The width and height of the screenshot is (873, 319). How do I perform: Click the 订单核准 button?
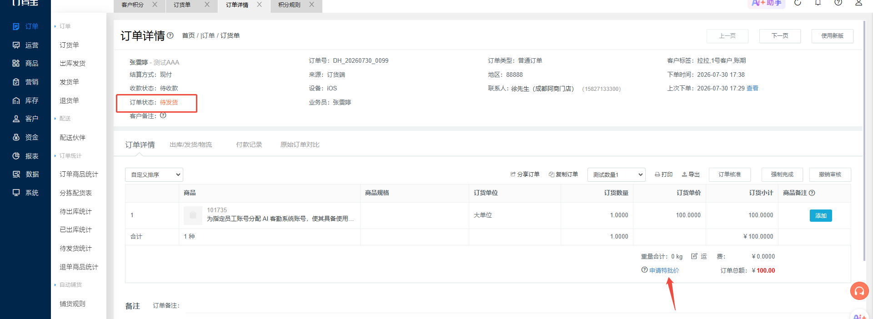click(730, 174)
